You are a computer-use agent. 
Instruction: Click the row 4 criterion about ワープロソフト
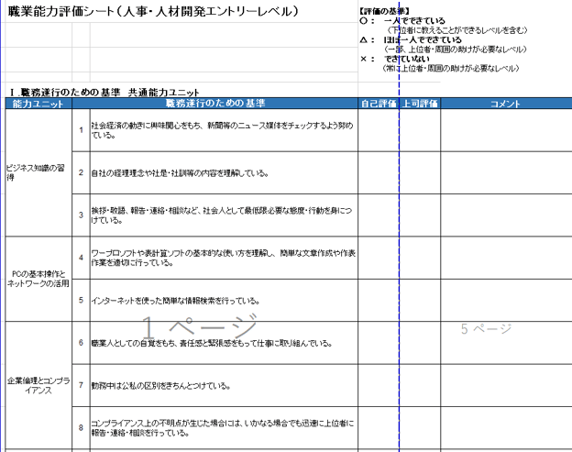[x=224, y=258]
